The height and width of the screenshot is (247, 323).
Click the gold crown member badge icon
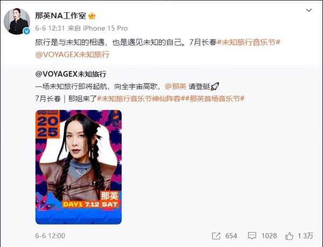click(x=92, y=16)
